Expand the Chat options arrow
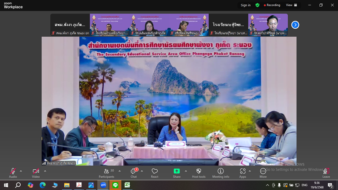Image resolution: width=338 pixels, height=190 pixels. point(142,171)
